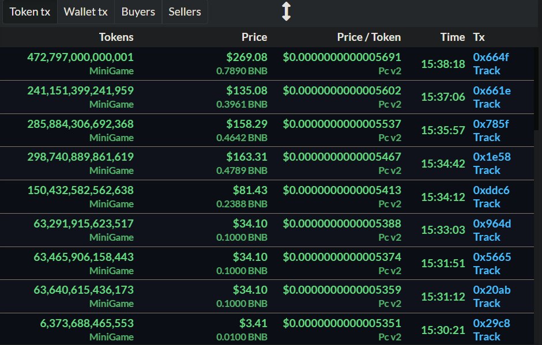The height and width of the screenshot is (345, 542).
Task: Click the Price / Token column header
Action: click(369, 37)
